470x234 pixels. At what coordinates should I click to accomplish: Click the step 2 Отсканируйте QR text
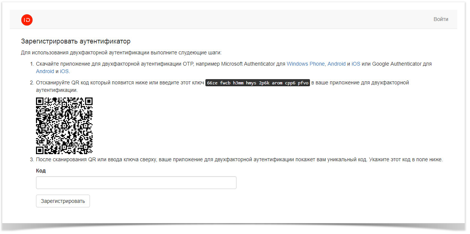tap(120, 83)
